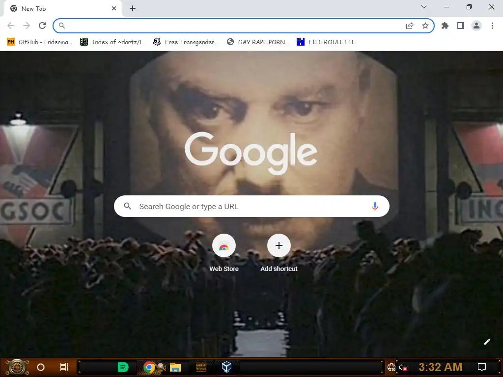503x377 pixels.
Task: Open Cortana circle on taskbar
Action: coord(41,367)
